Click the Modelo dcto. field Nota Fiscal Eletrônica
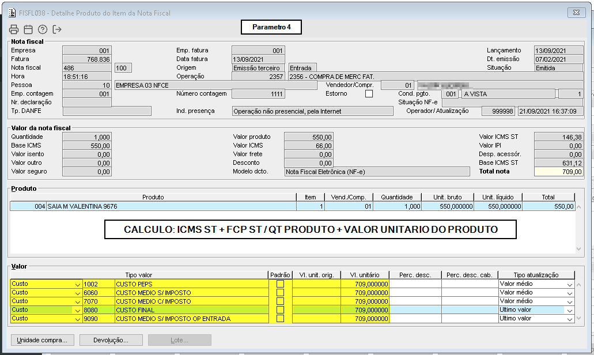The image size is (594, 355). (377, 172)
